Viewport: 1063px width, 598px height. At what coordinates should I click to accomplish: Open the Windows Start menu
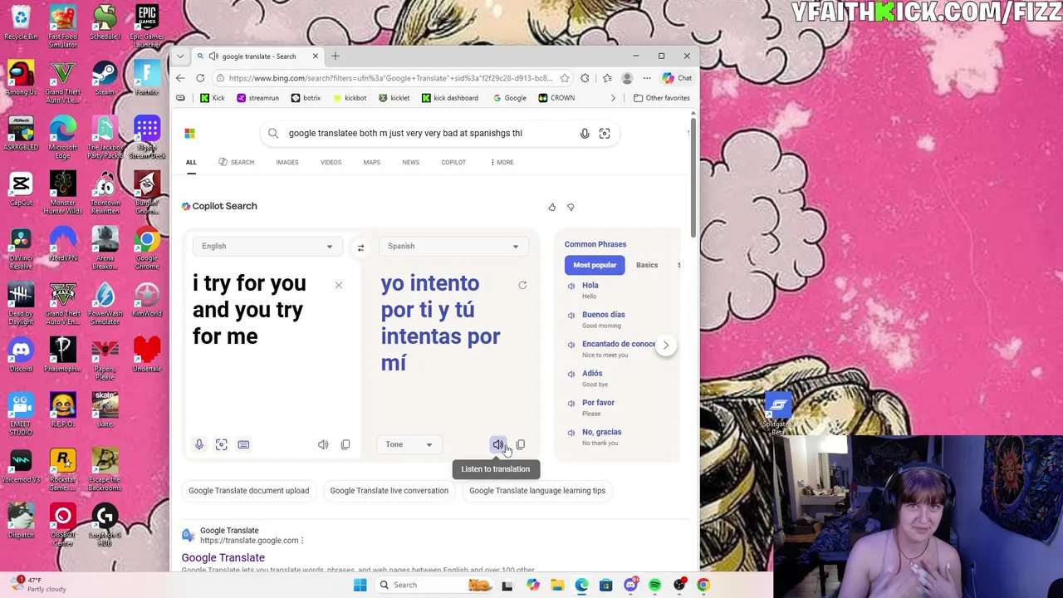click(x=360, y=585)
